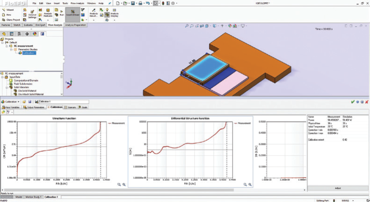The image size is (370, 202).
Task: Open the Calibration dropdown
Action: [x=11, y=101]
